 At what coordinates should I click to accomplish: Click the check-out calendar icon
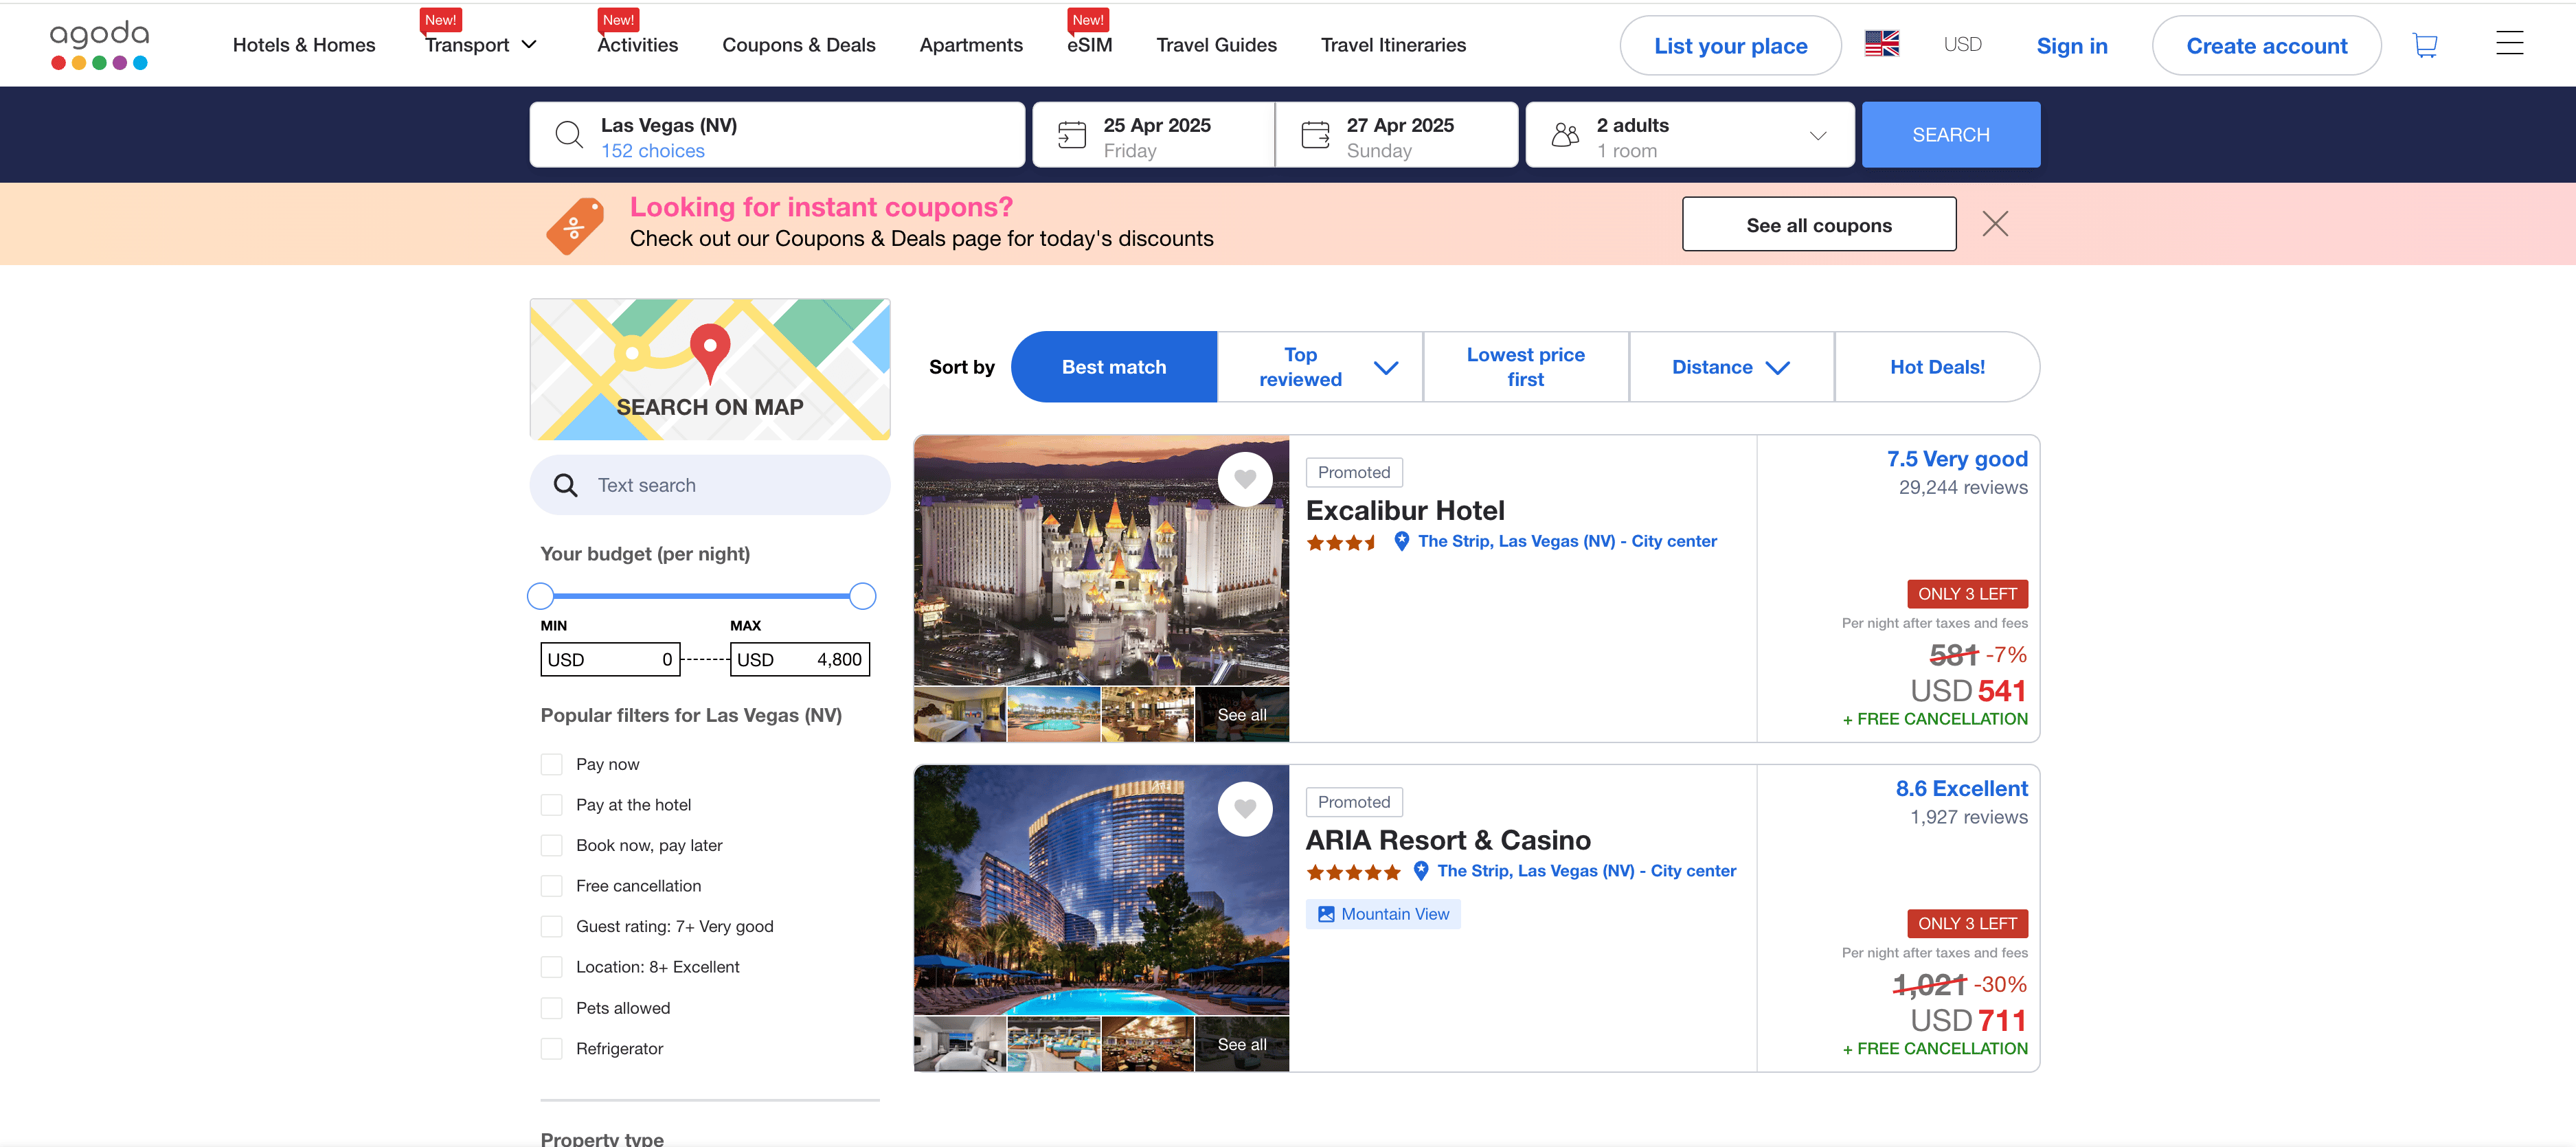coord(1315,134)
